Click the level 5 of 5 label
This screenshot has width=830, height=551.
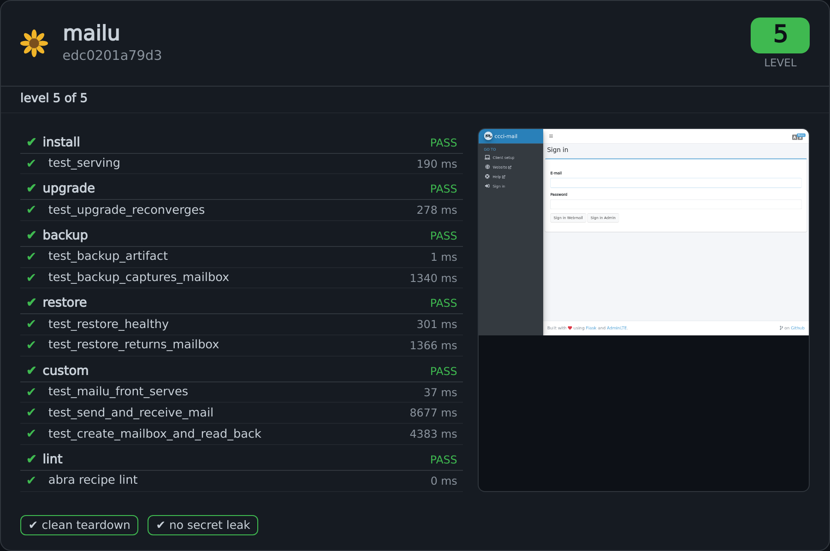[53, 98]
